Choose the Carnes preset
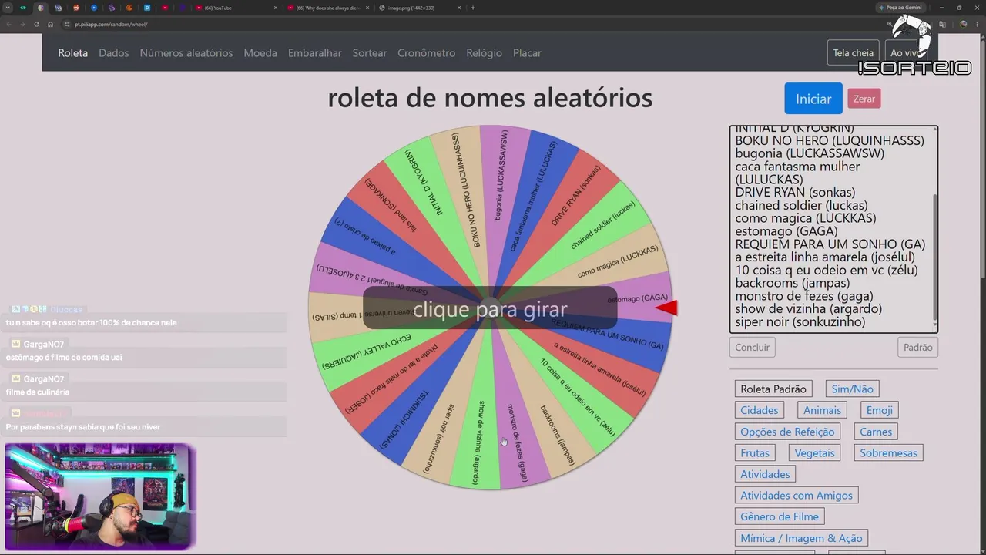Image resolution: width=986 pixels, height=555 pixels. click(x=876, y=432)
